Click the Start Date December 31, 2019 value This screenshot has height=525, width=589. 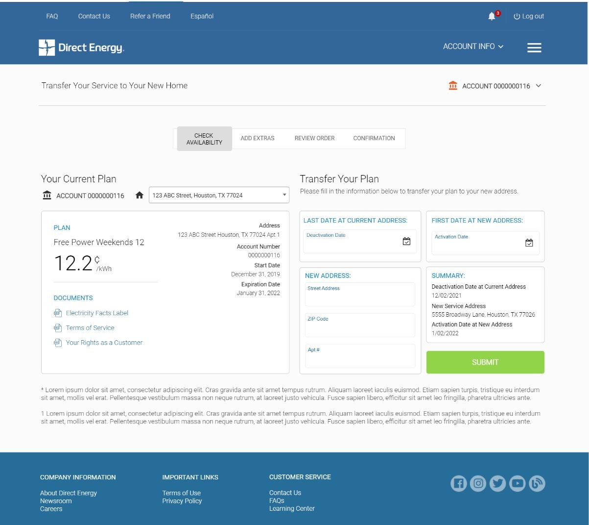[256, 275]
